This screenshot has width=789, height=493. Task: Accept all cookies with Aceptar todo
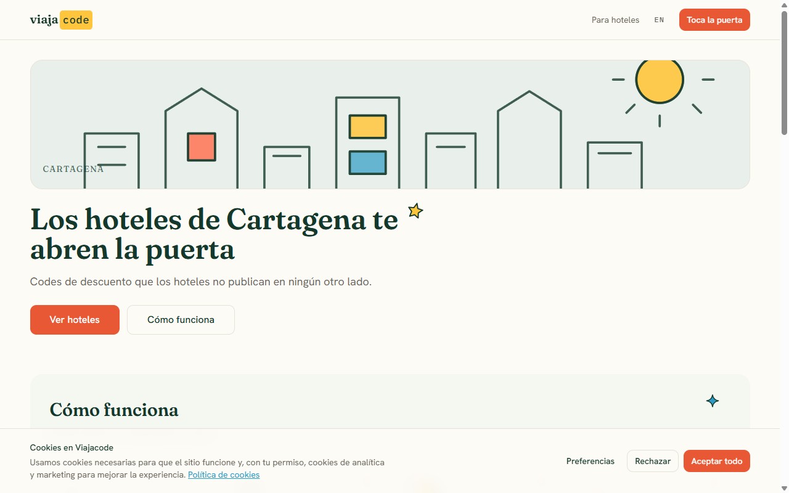coord(717,461)
